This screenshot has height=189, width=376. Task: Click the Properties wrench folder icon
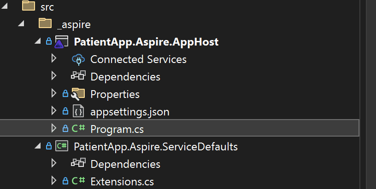click(77, 94)
